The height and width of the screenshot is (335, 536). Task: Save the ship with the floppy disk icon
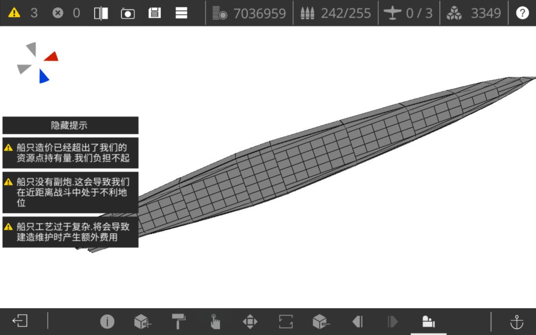(x=154, y=13)
